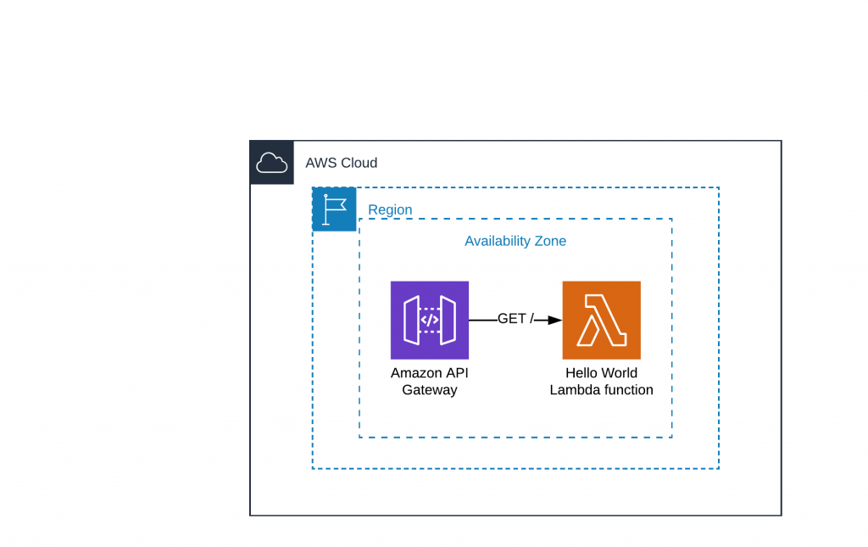
Task: Select the Availability Zone heading
Action: 515,241
